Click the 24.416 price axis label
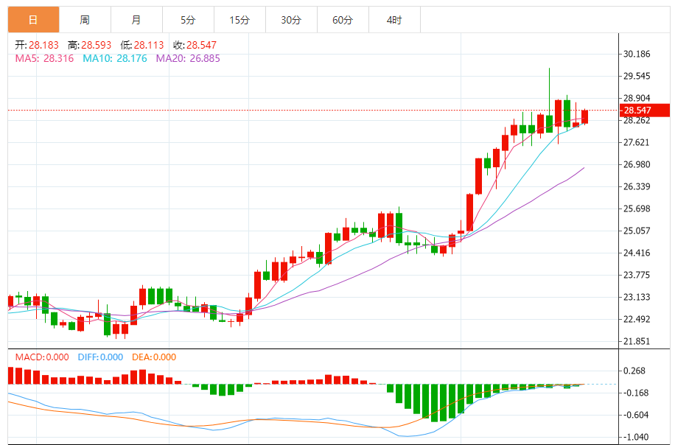The width and height of the screenshot is (675, 445). tap(637, 253)
